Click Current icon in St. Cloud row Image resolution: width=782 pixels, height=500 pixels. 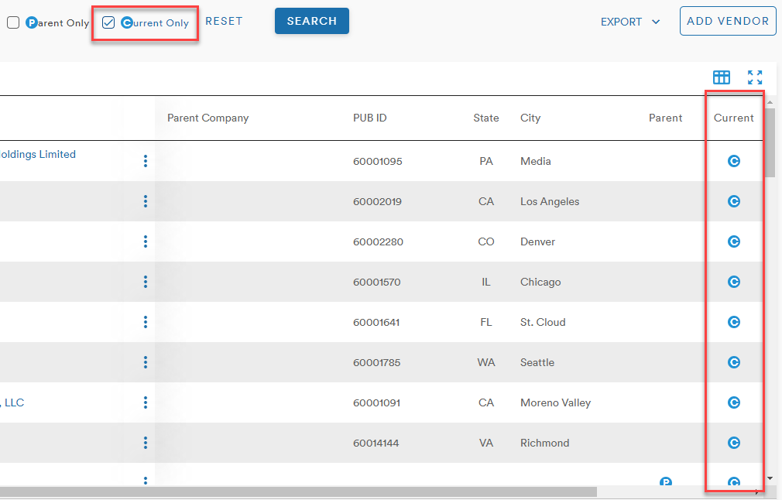point(734,322)
